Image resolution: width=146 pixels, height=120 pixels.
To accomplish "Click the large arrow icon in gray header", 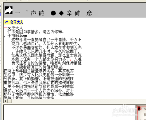I will [x=8, y=10].
